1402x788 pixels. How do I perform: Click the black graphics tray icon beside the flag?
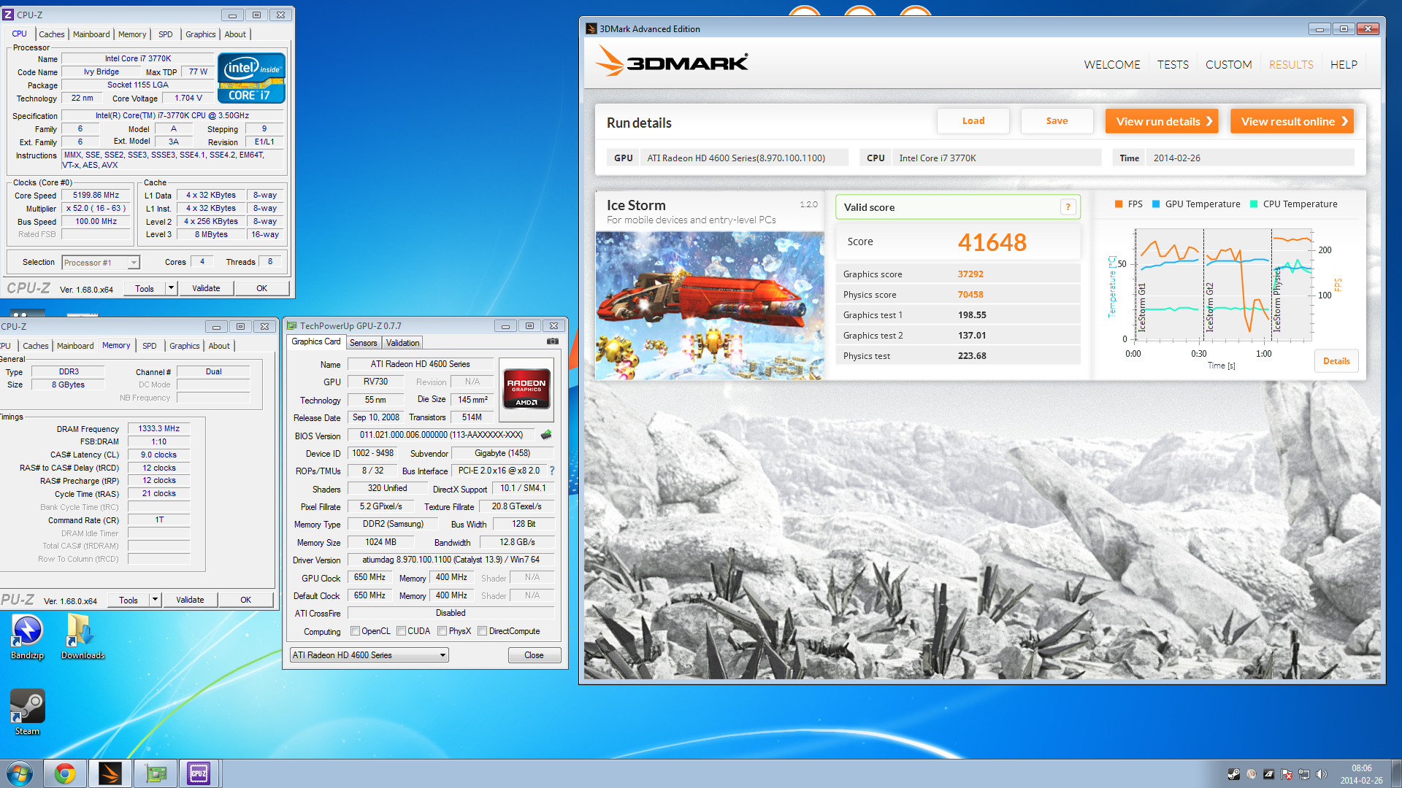[1269, 774]
